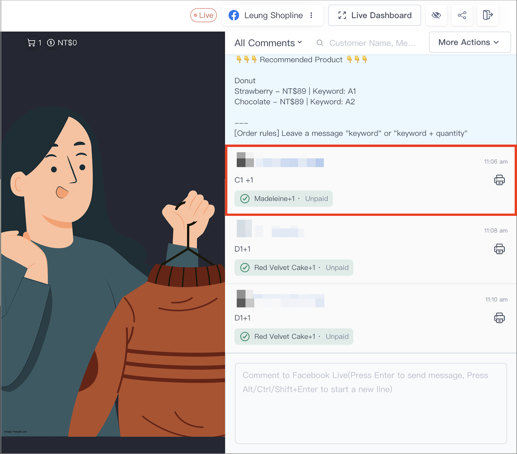Open the All Comments filter dropdown
The height and width of the screenshot is (454, 517).
[x=268, y=43]
